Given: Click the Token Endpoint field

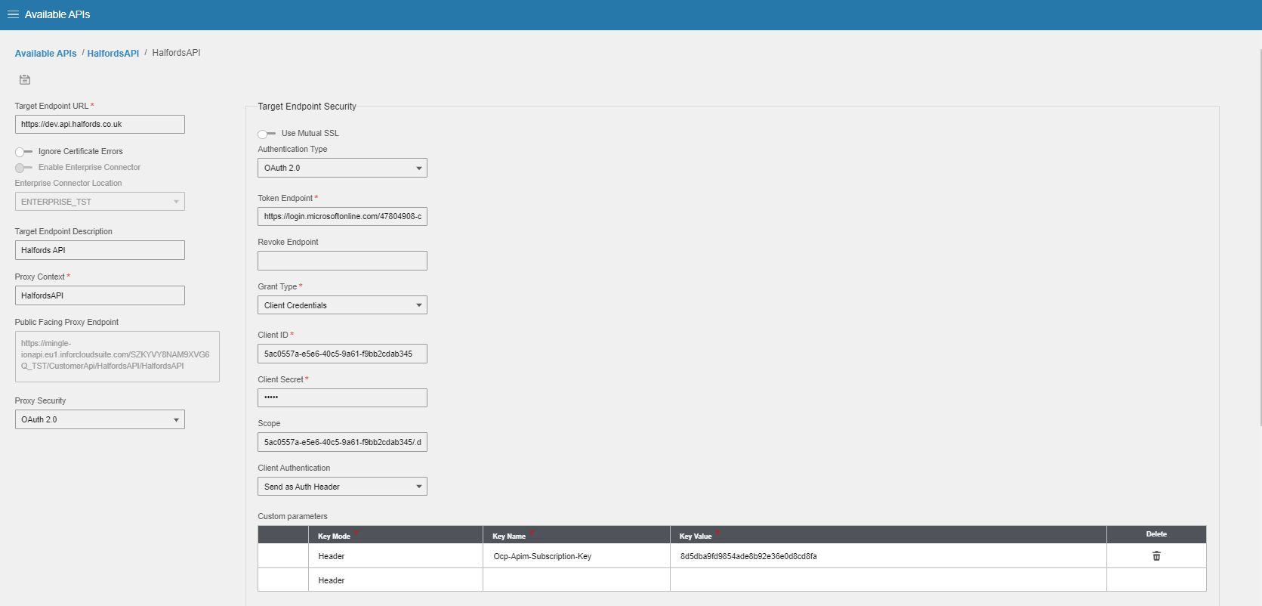Looking at the screenshot, I should [342, 216].
